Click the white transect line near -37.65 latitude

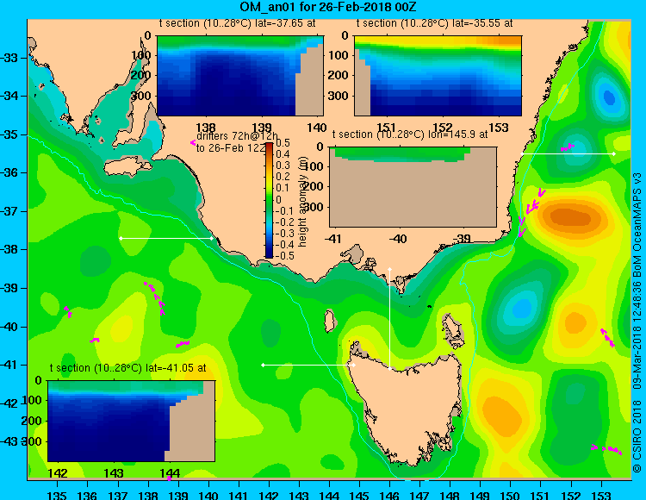click(166, 238)
